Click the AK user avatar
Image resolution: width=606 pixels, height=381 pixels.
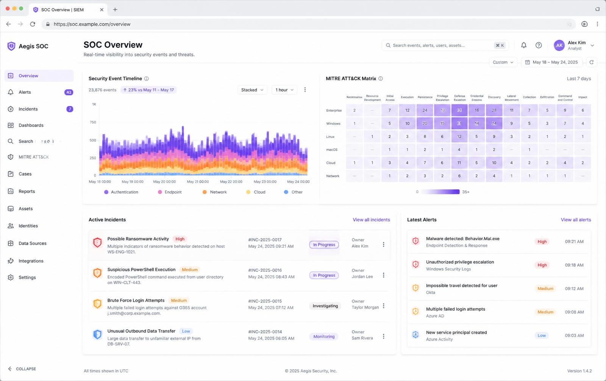tap(559, 45)
